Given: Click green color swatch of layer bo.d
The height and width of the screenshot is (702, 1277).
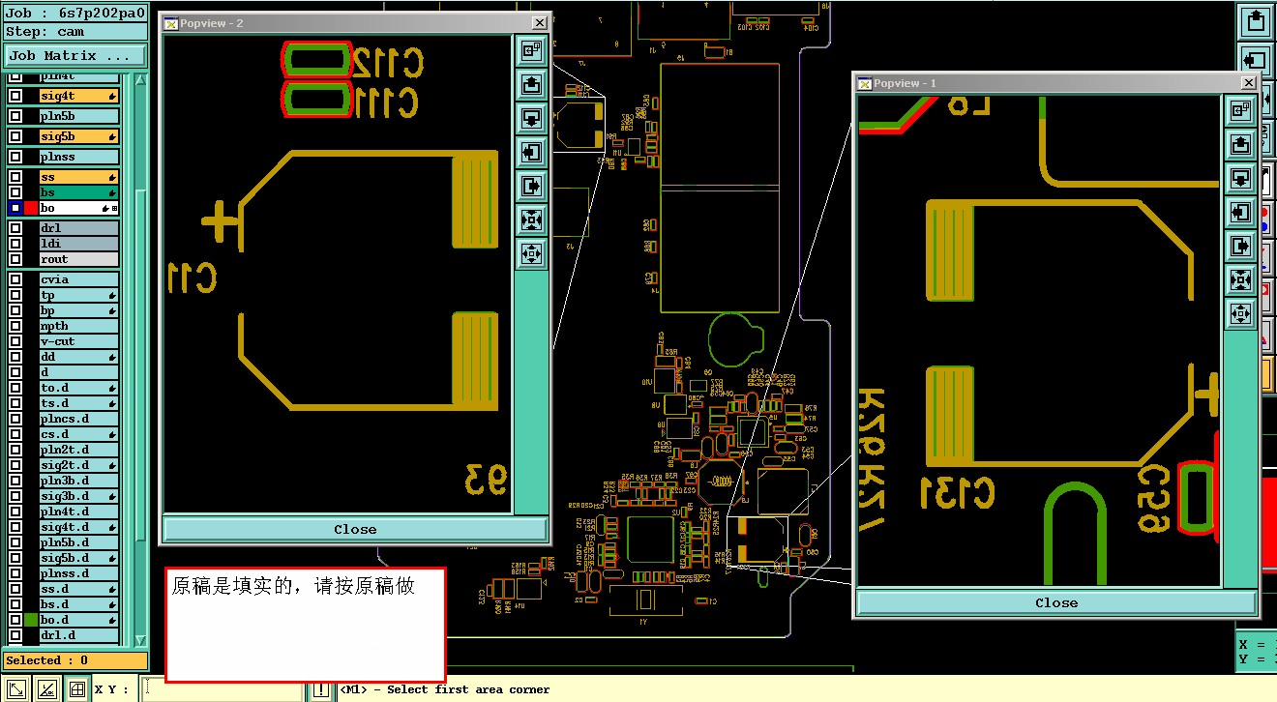Looking at the screenshot, I should 31,620.
